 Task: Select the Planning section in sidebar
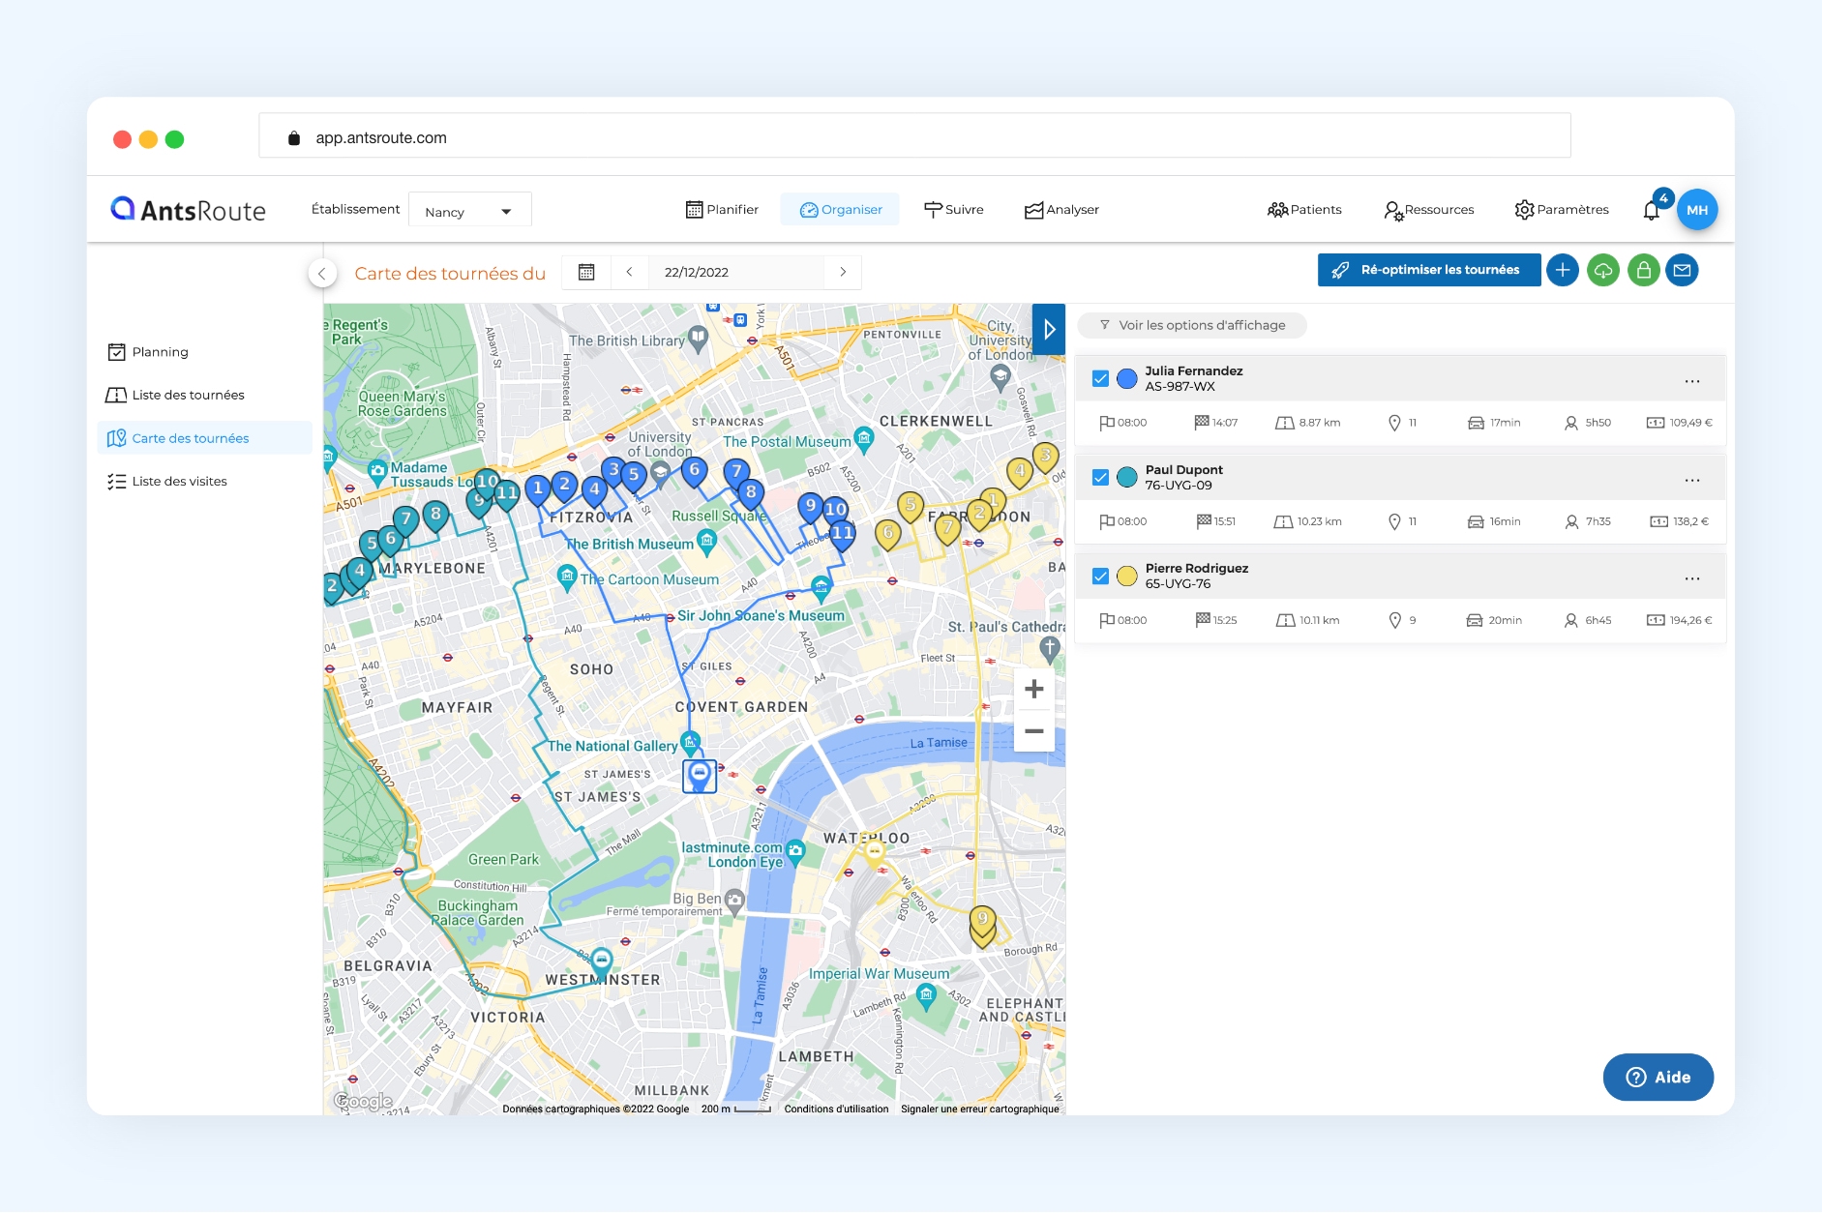click(160, 352)
